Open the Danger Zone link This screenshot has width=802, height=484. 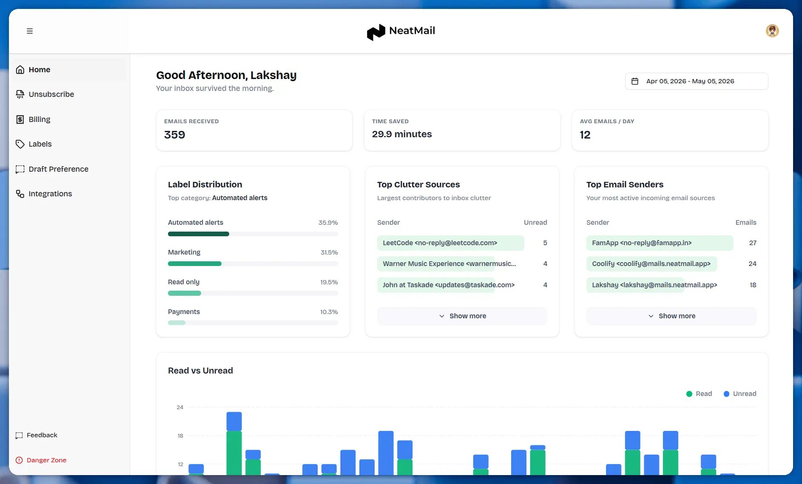tap(41, 460)
